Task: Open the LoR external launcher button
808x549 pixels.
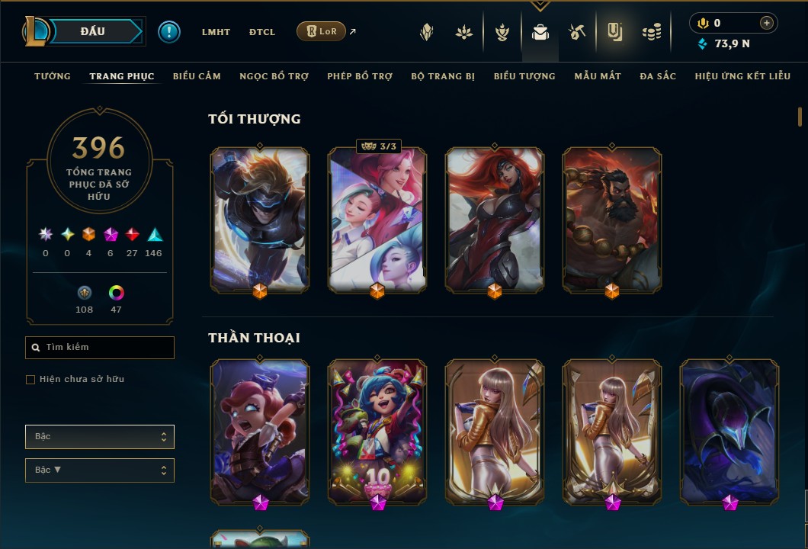Action: click(321, 31)
